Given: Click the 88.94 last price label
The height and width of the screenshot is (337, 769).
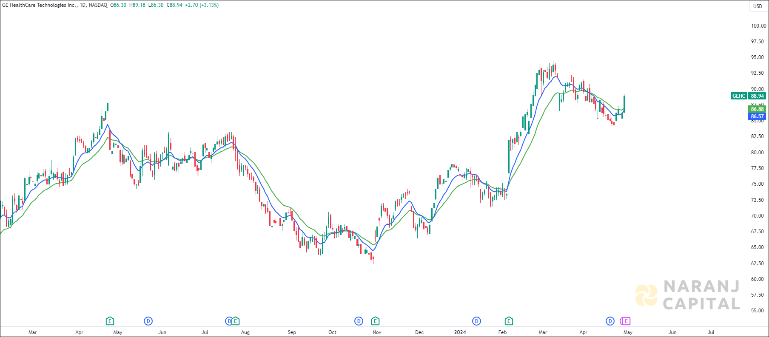Looking at the screenshot, I should (x=758, y=96).
